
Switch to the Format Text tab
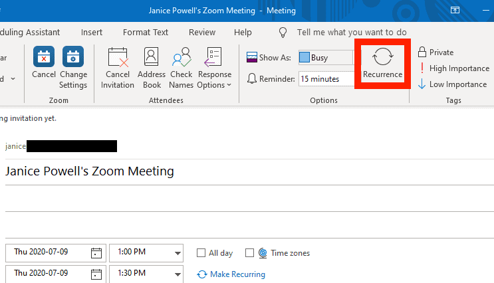(146, 32)
